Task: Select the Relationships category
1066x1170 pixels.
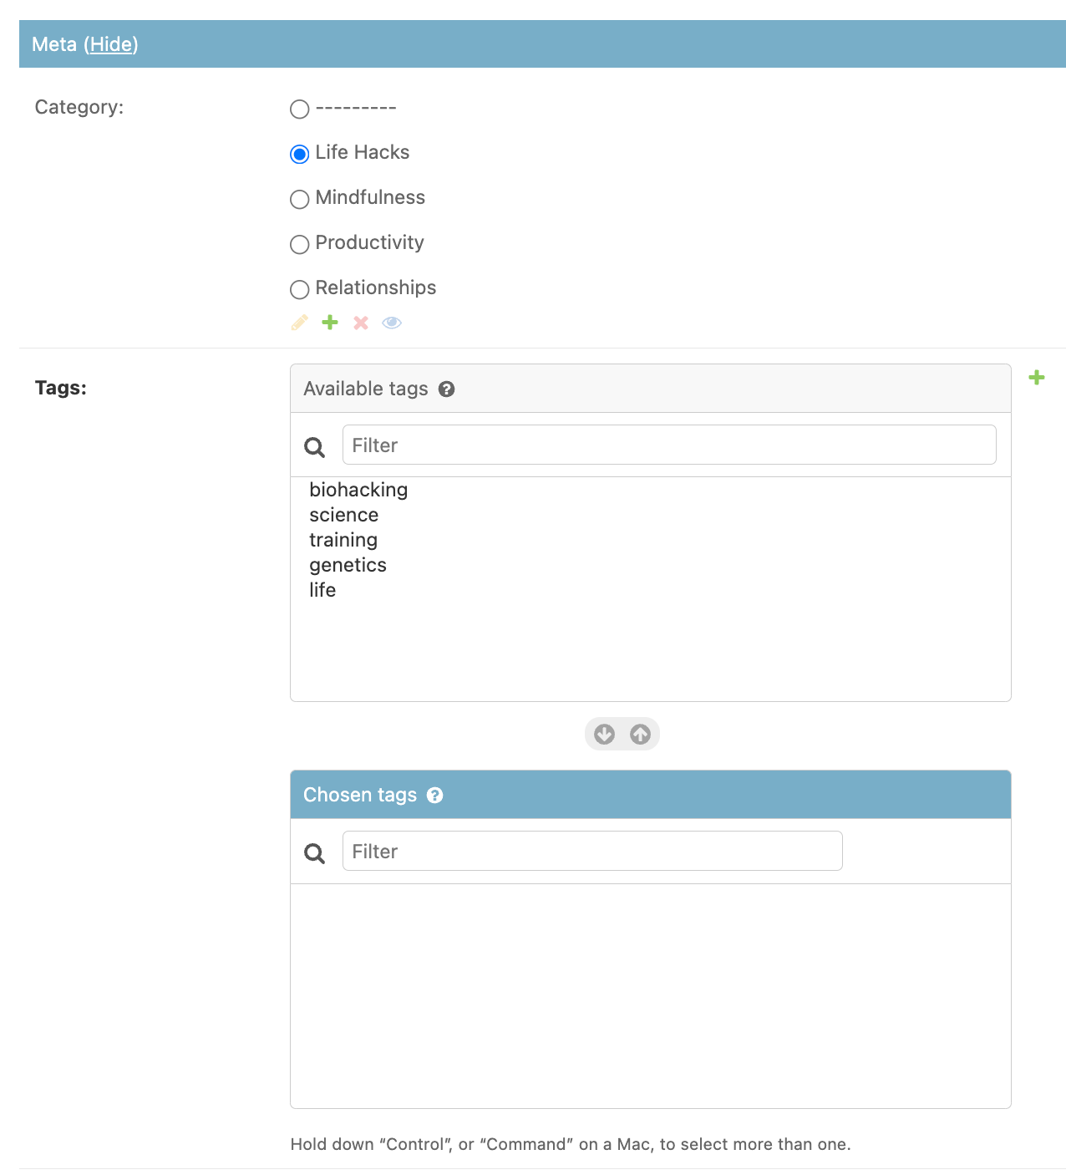Action: tap(299, 289)
